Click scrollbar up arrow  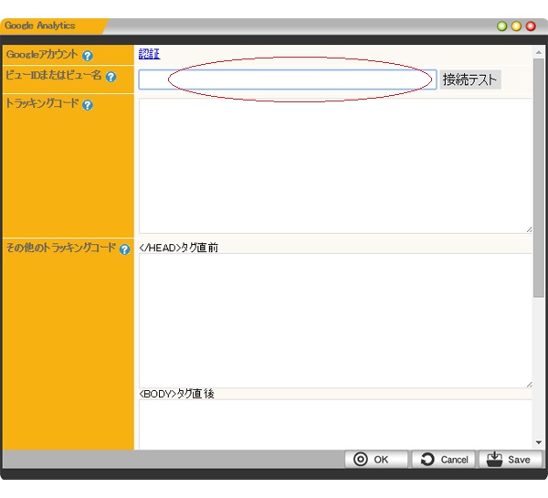(539, 52)
